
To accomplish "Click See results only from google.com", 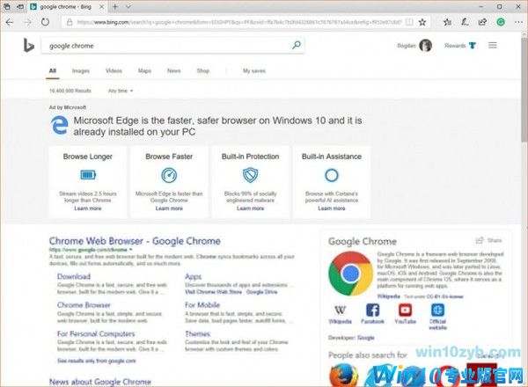I will pos(97,361).
